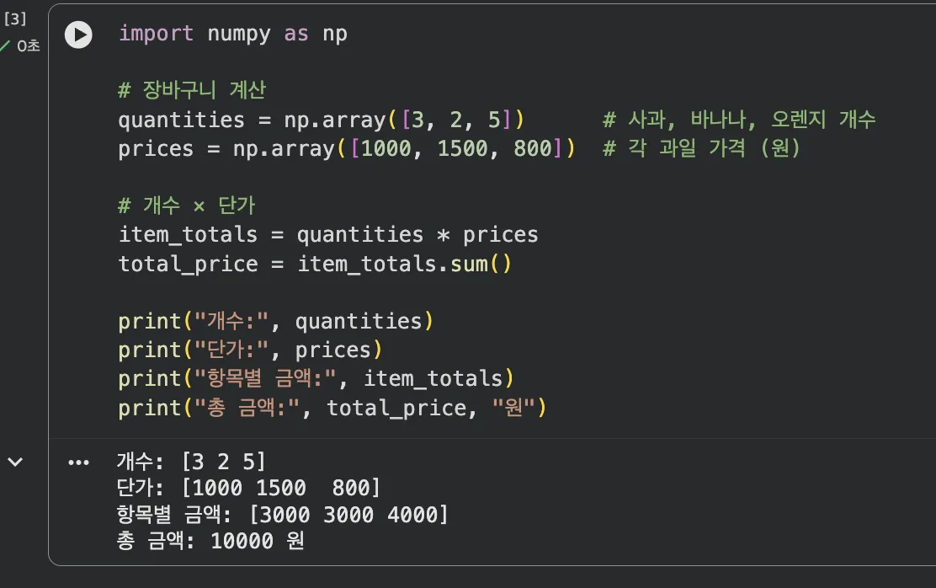936x588 pixels.
Task: Click the '# 장바구니 계산' comment line
Action: 192,91
